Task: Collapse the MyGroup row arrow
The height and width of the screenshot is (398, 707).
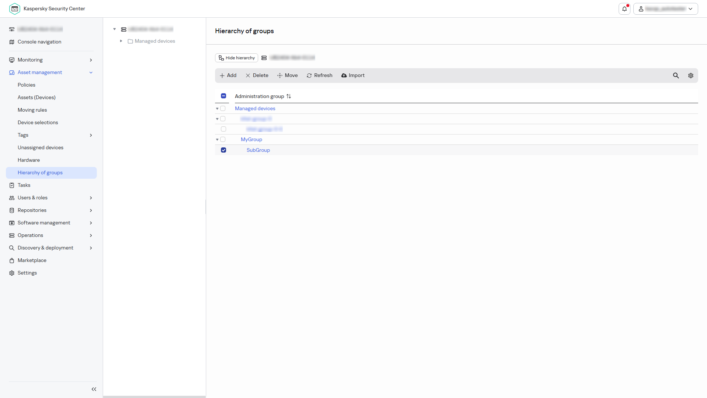Action: tap(217, 140)
